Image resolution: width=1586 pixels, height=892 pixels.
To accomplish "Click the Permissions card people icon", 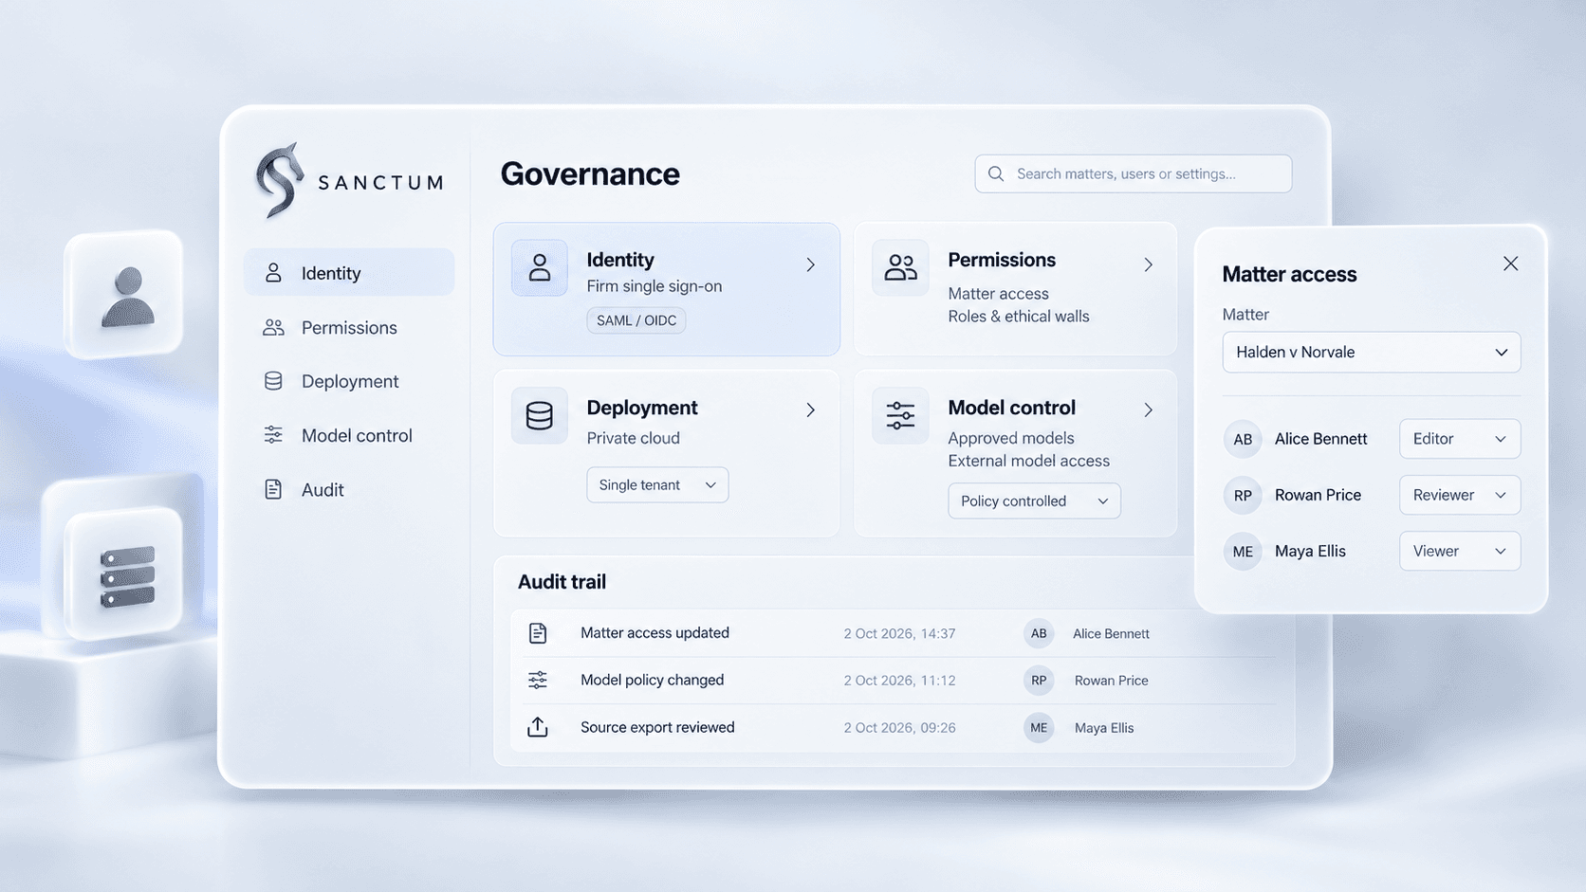I will tap(900, 267).
